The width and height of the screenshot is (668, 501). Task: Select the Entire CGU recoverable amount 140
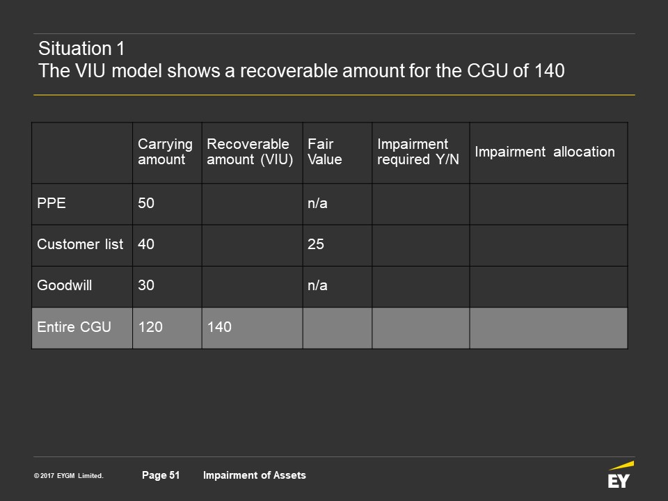(x=219, y=327)
